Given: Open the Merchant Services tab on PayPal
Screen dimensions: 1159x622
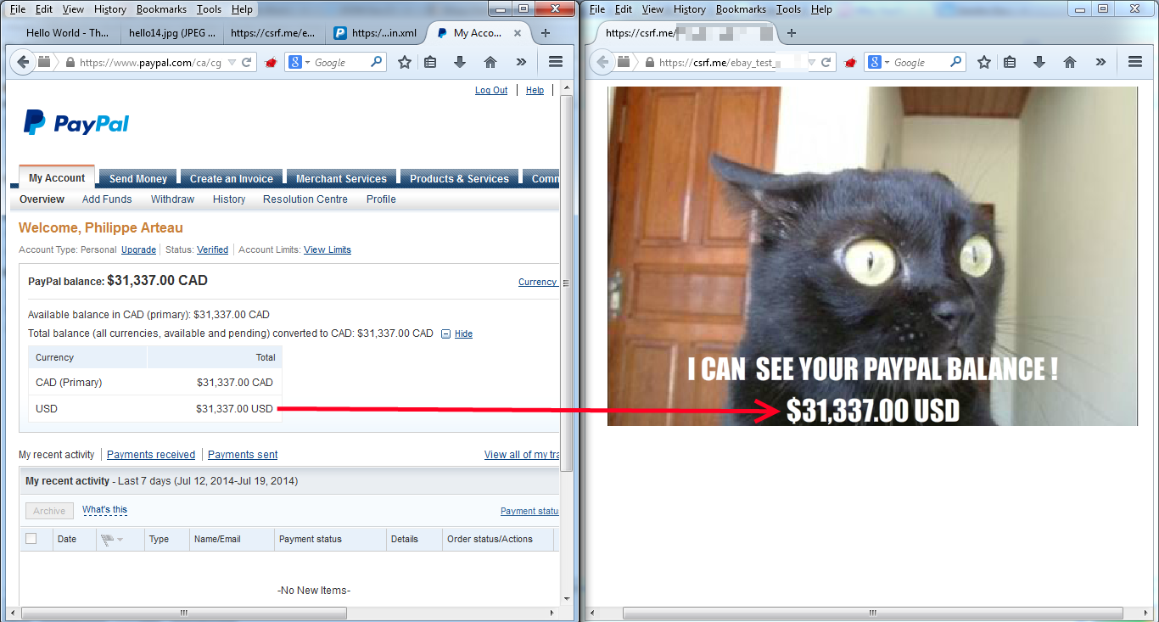Looking at the screenshot, I should coord(341,179).
